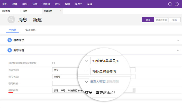Click the wrench icon beside 消息内容
Viewport: 182px width, 108px height.
[10, 50]
